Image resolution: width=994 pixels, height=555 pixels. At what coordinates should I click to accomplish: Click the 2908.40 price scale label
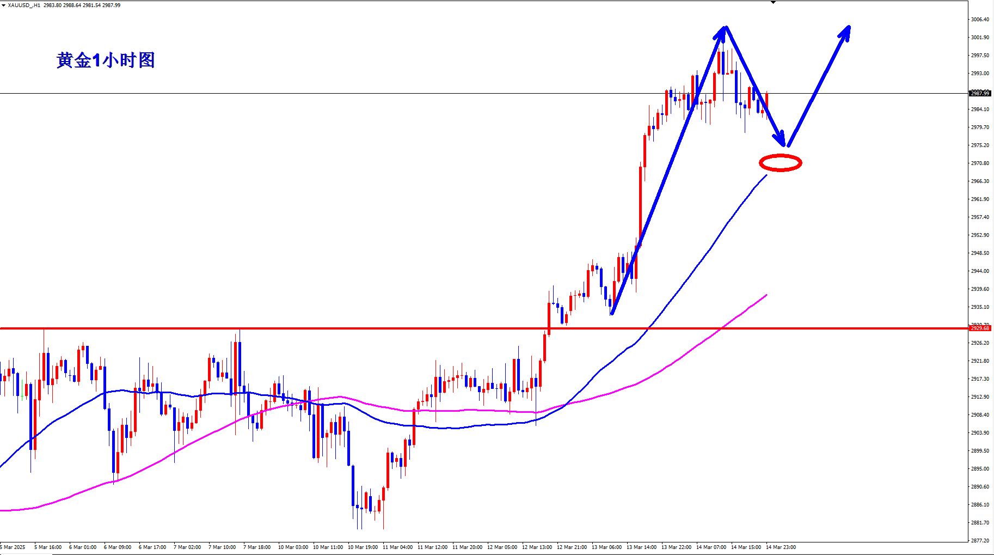click(980, 415)
